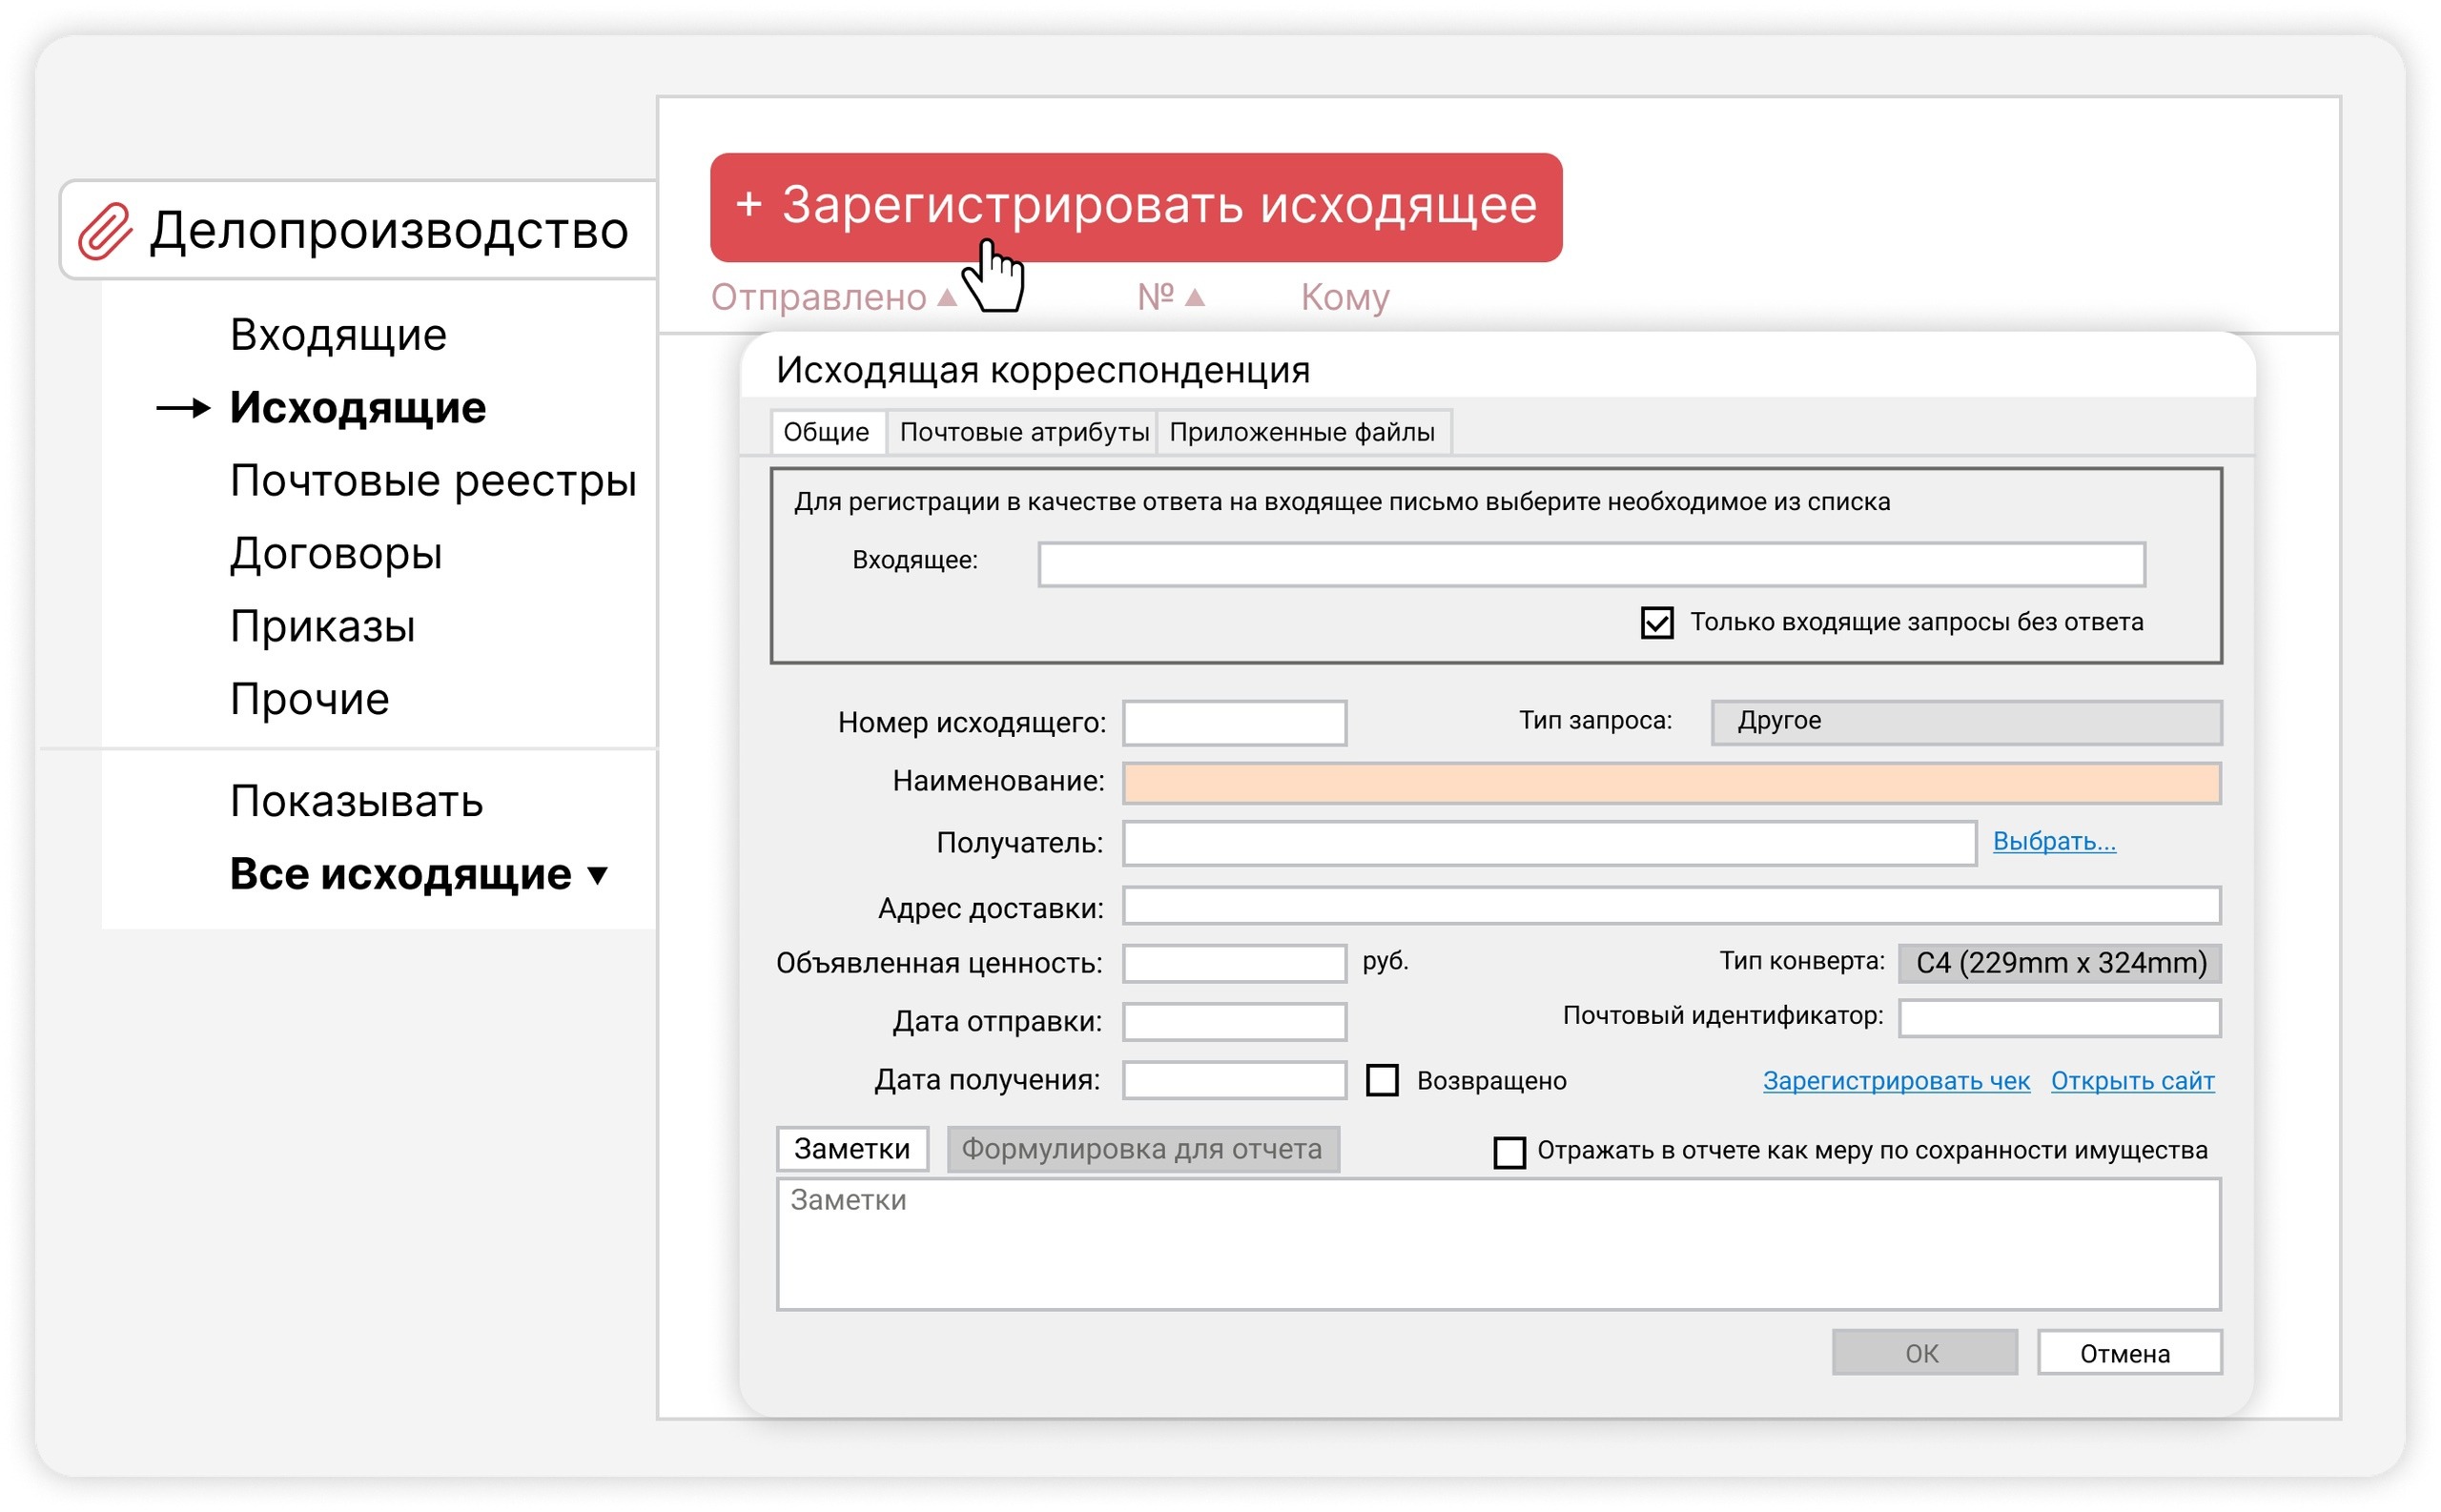Open the Тип запроса dropdown

(1965, 722)
